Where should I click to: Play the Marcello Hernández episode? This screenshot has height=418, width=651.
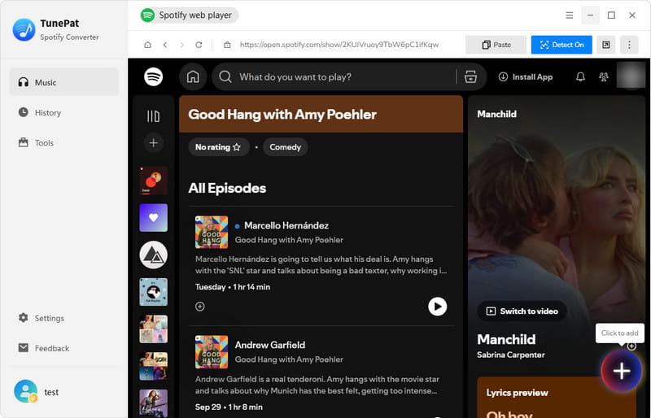coord(438,307)
